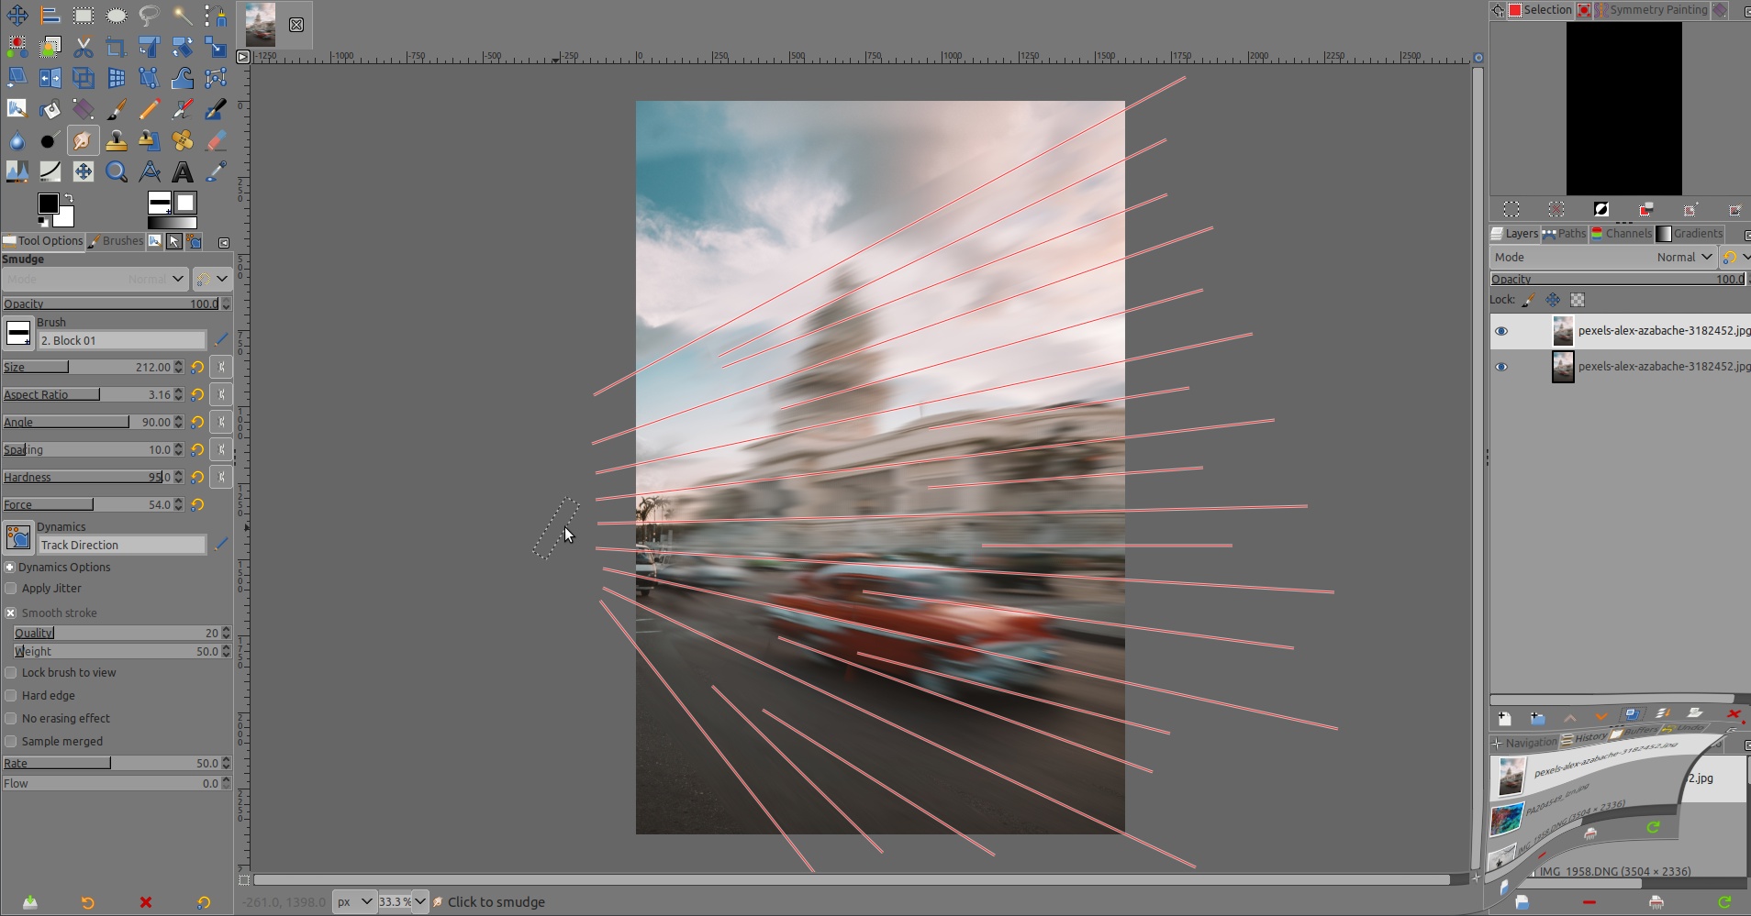The image size is (1751, 916).
Task: Pick the Scissors Select tool
Action: [x=84, y=47]
